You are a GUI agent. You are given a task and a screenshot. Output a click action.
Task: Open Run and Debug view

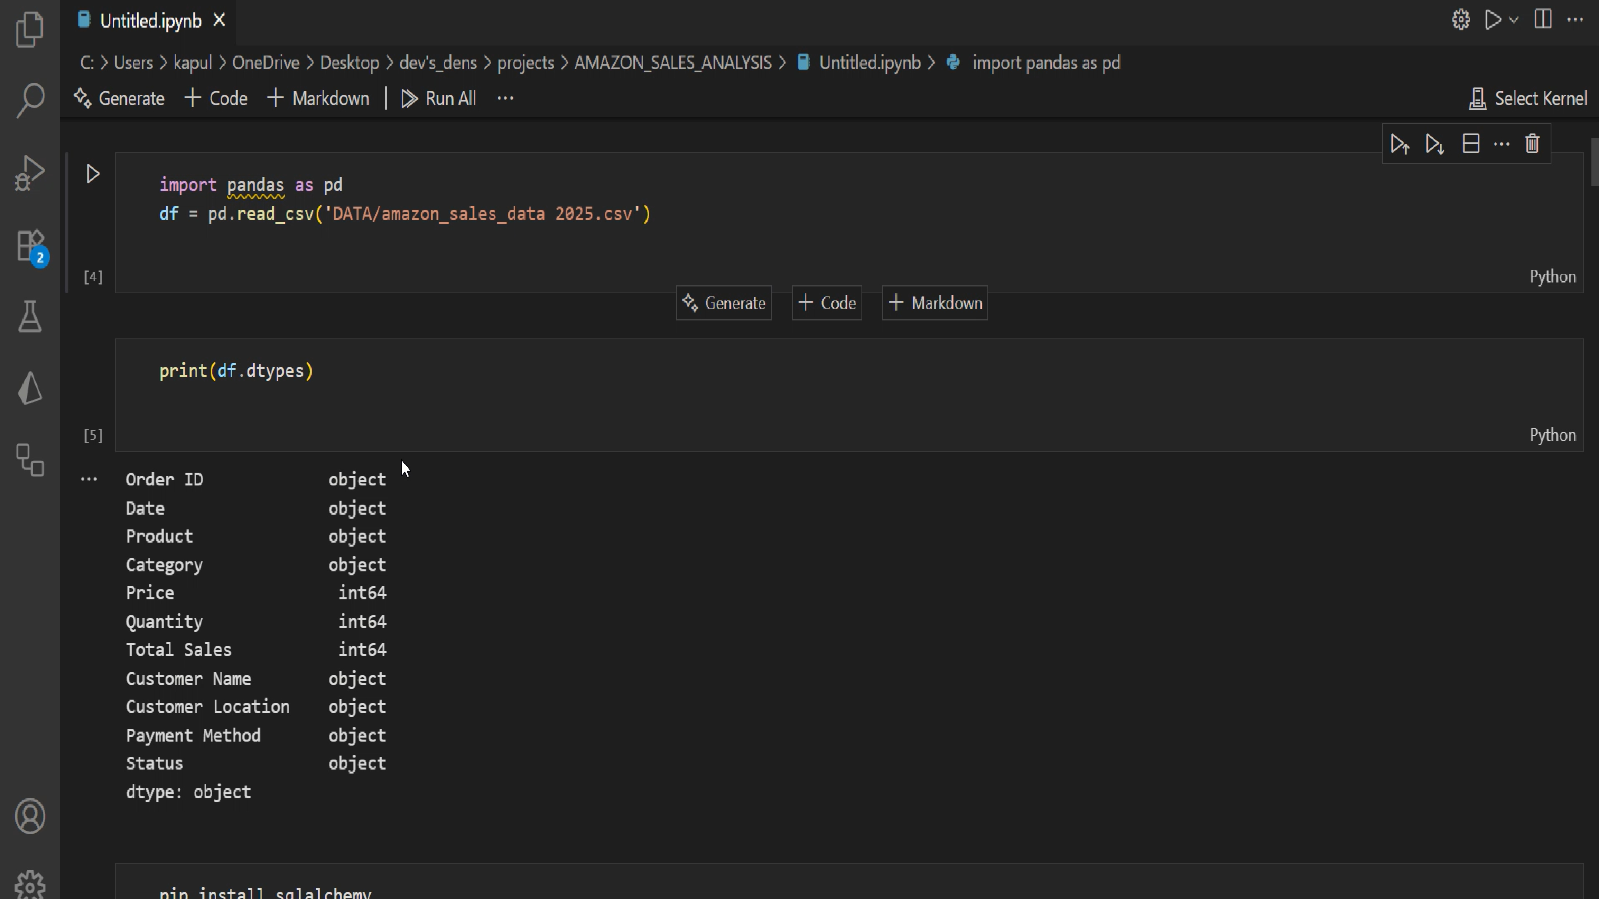(30, 173)
